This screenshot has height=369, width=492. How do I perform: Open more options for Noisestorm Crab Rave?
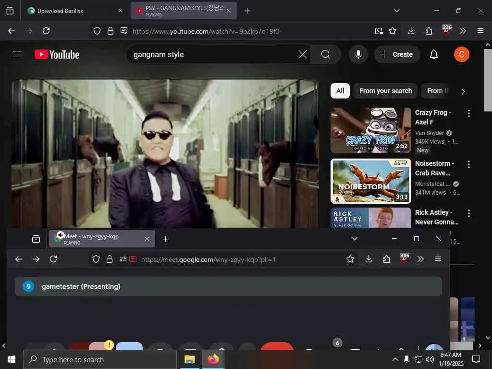469,164
